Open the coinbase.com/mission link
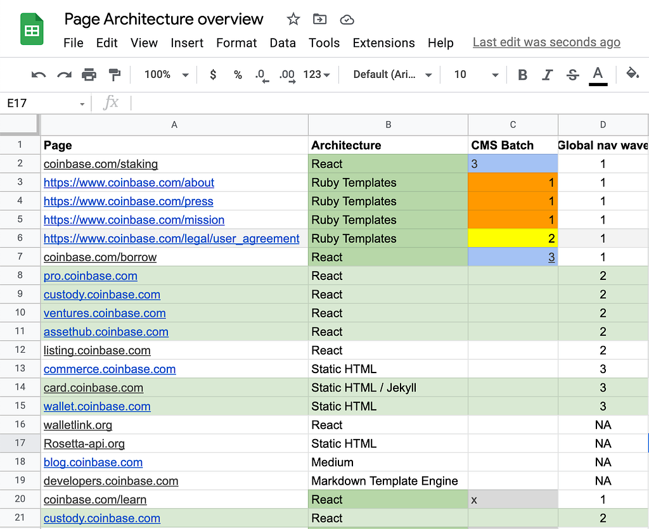Screen dimensions: 649x529 (134, 220)
